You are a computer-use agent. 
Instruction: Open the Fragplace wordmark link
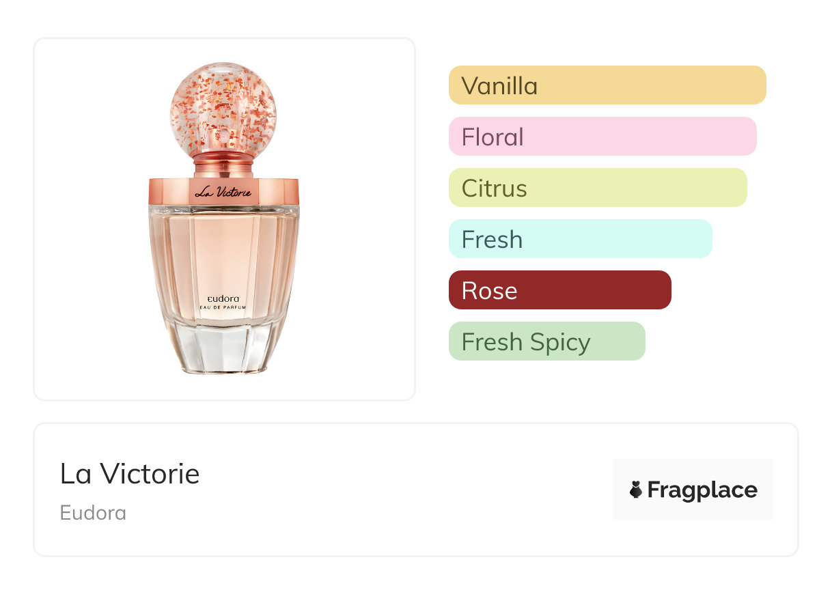pos(702,490)
